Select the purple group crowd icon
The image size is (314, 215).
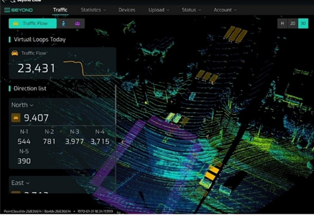pos(78,23)
